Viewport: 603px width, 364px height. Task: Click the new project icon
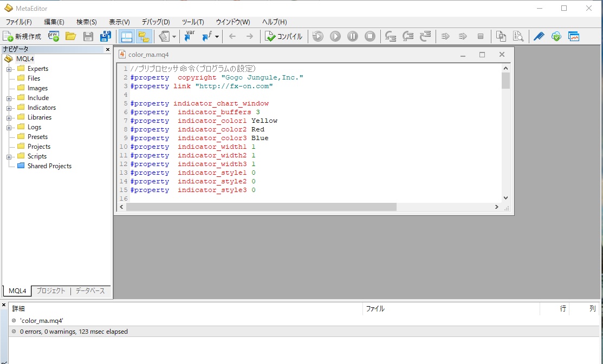click(54, 36)
